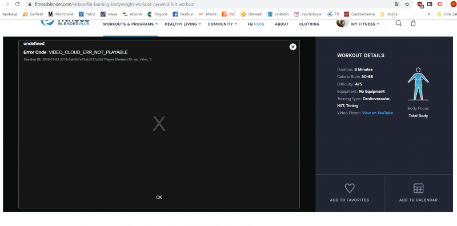Click the Fitness Blender Plus logo

pyautogui.click(x=65, y=22)
